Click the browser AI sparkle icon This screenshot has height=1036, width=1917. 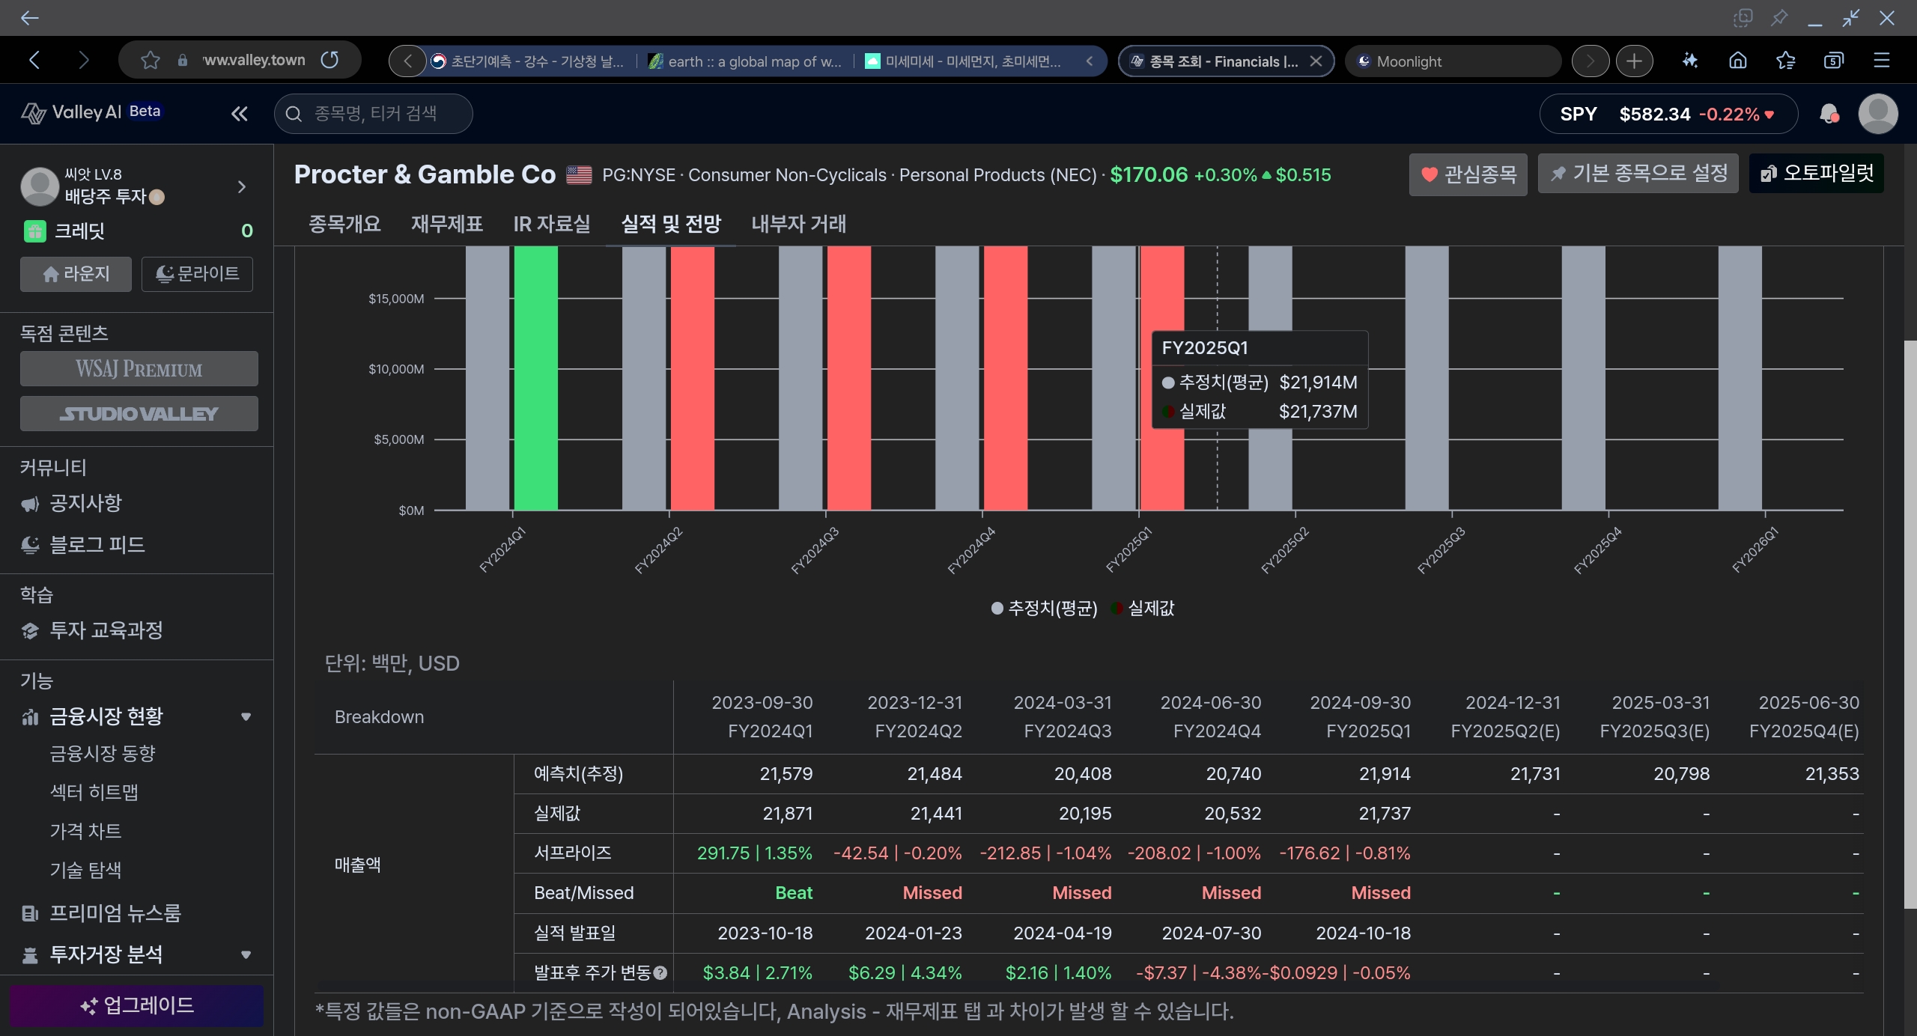(x=1689, y=61)
